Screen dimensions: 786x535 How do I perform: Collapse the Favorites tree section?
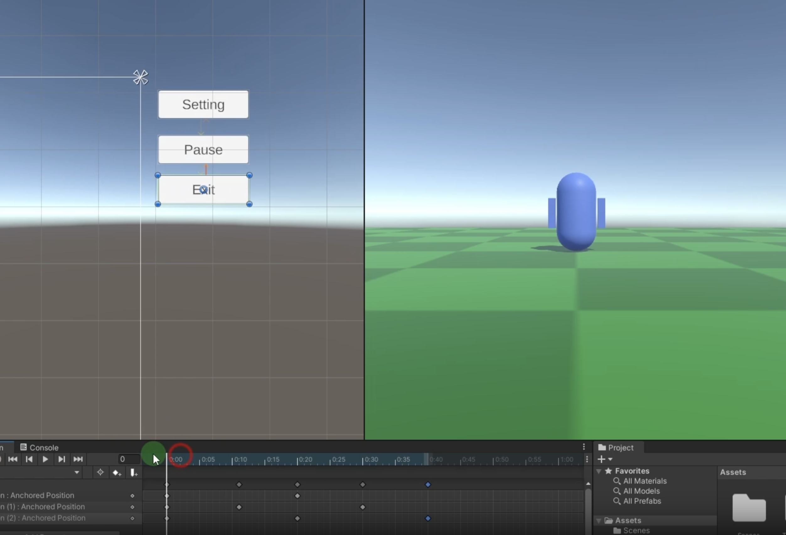coord(599,471)
